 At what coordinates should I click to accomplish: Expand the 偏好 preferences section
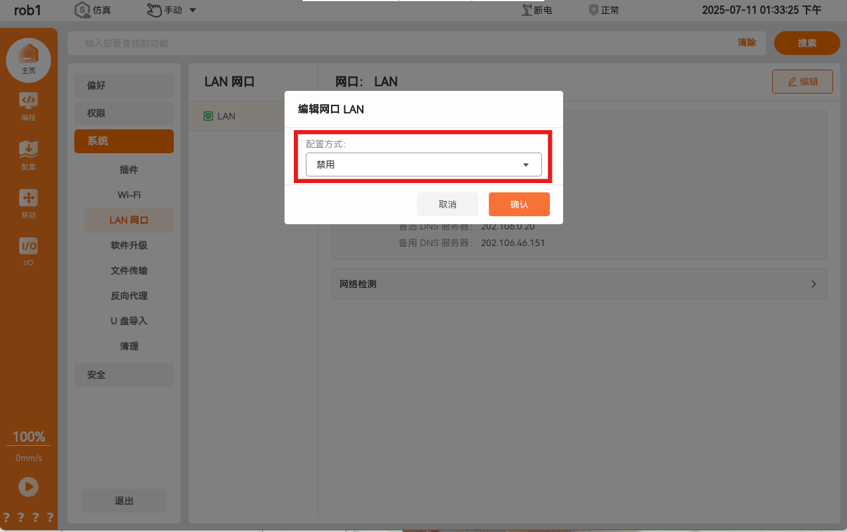pyautogui.click(x=124, y=86)
